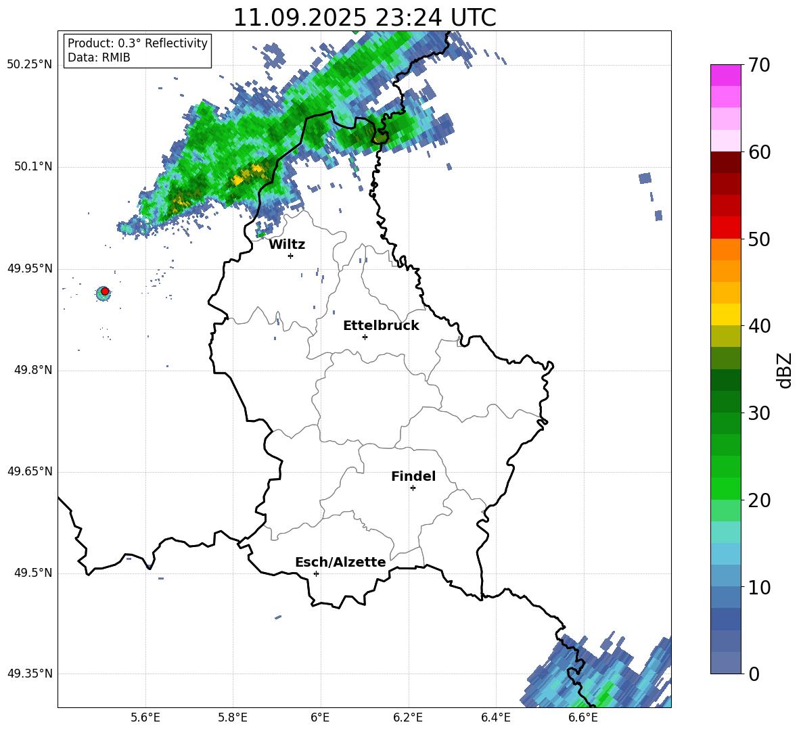Click the 10 colorbar tick label
The height and width of the screenshot is (731, 801).
(759, 587)
